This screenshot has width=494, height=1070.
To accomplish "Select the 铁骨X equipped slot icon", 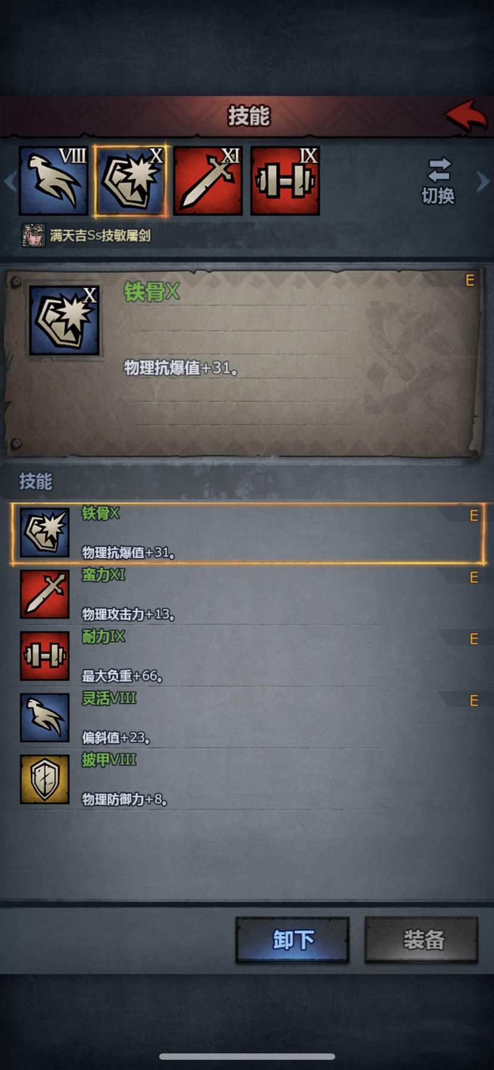I will pos(131,180).
